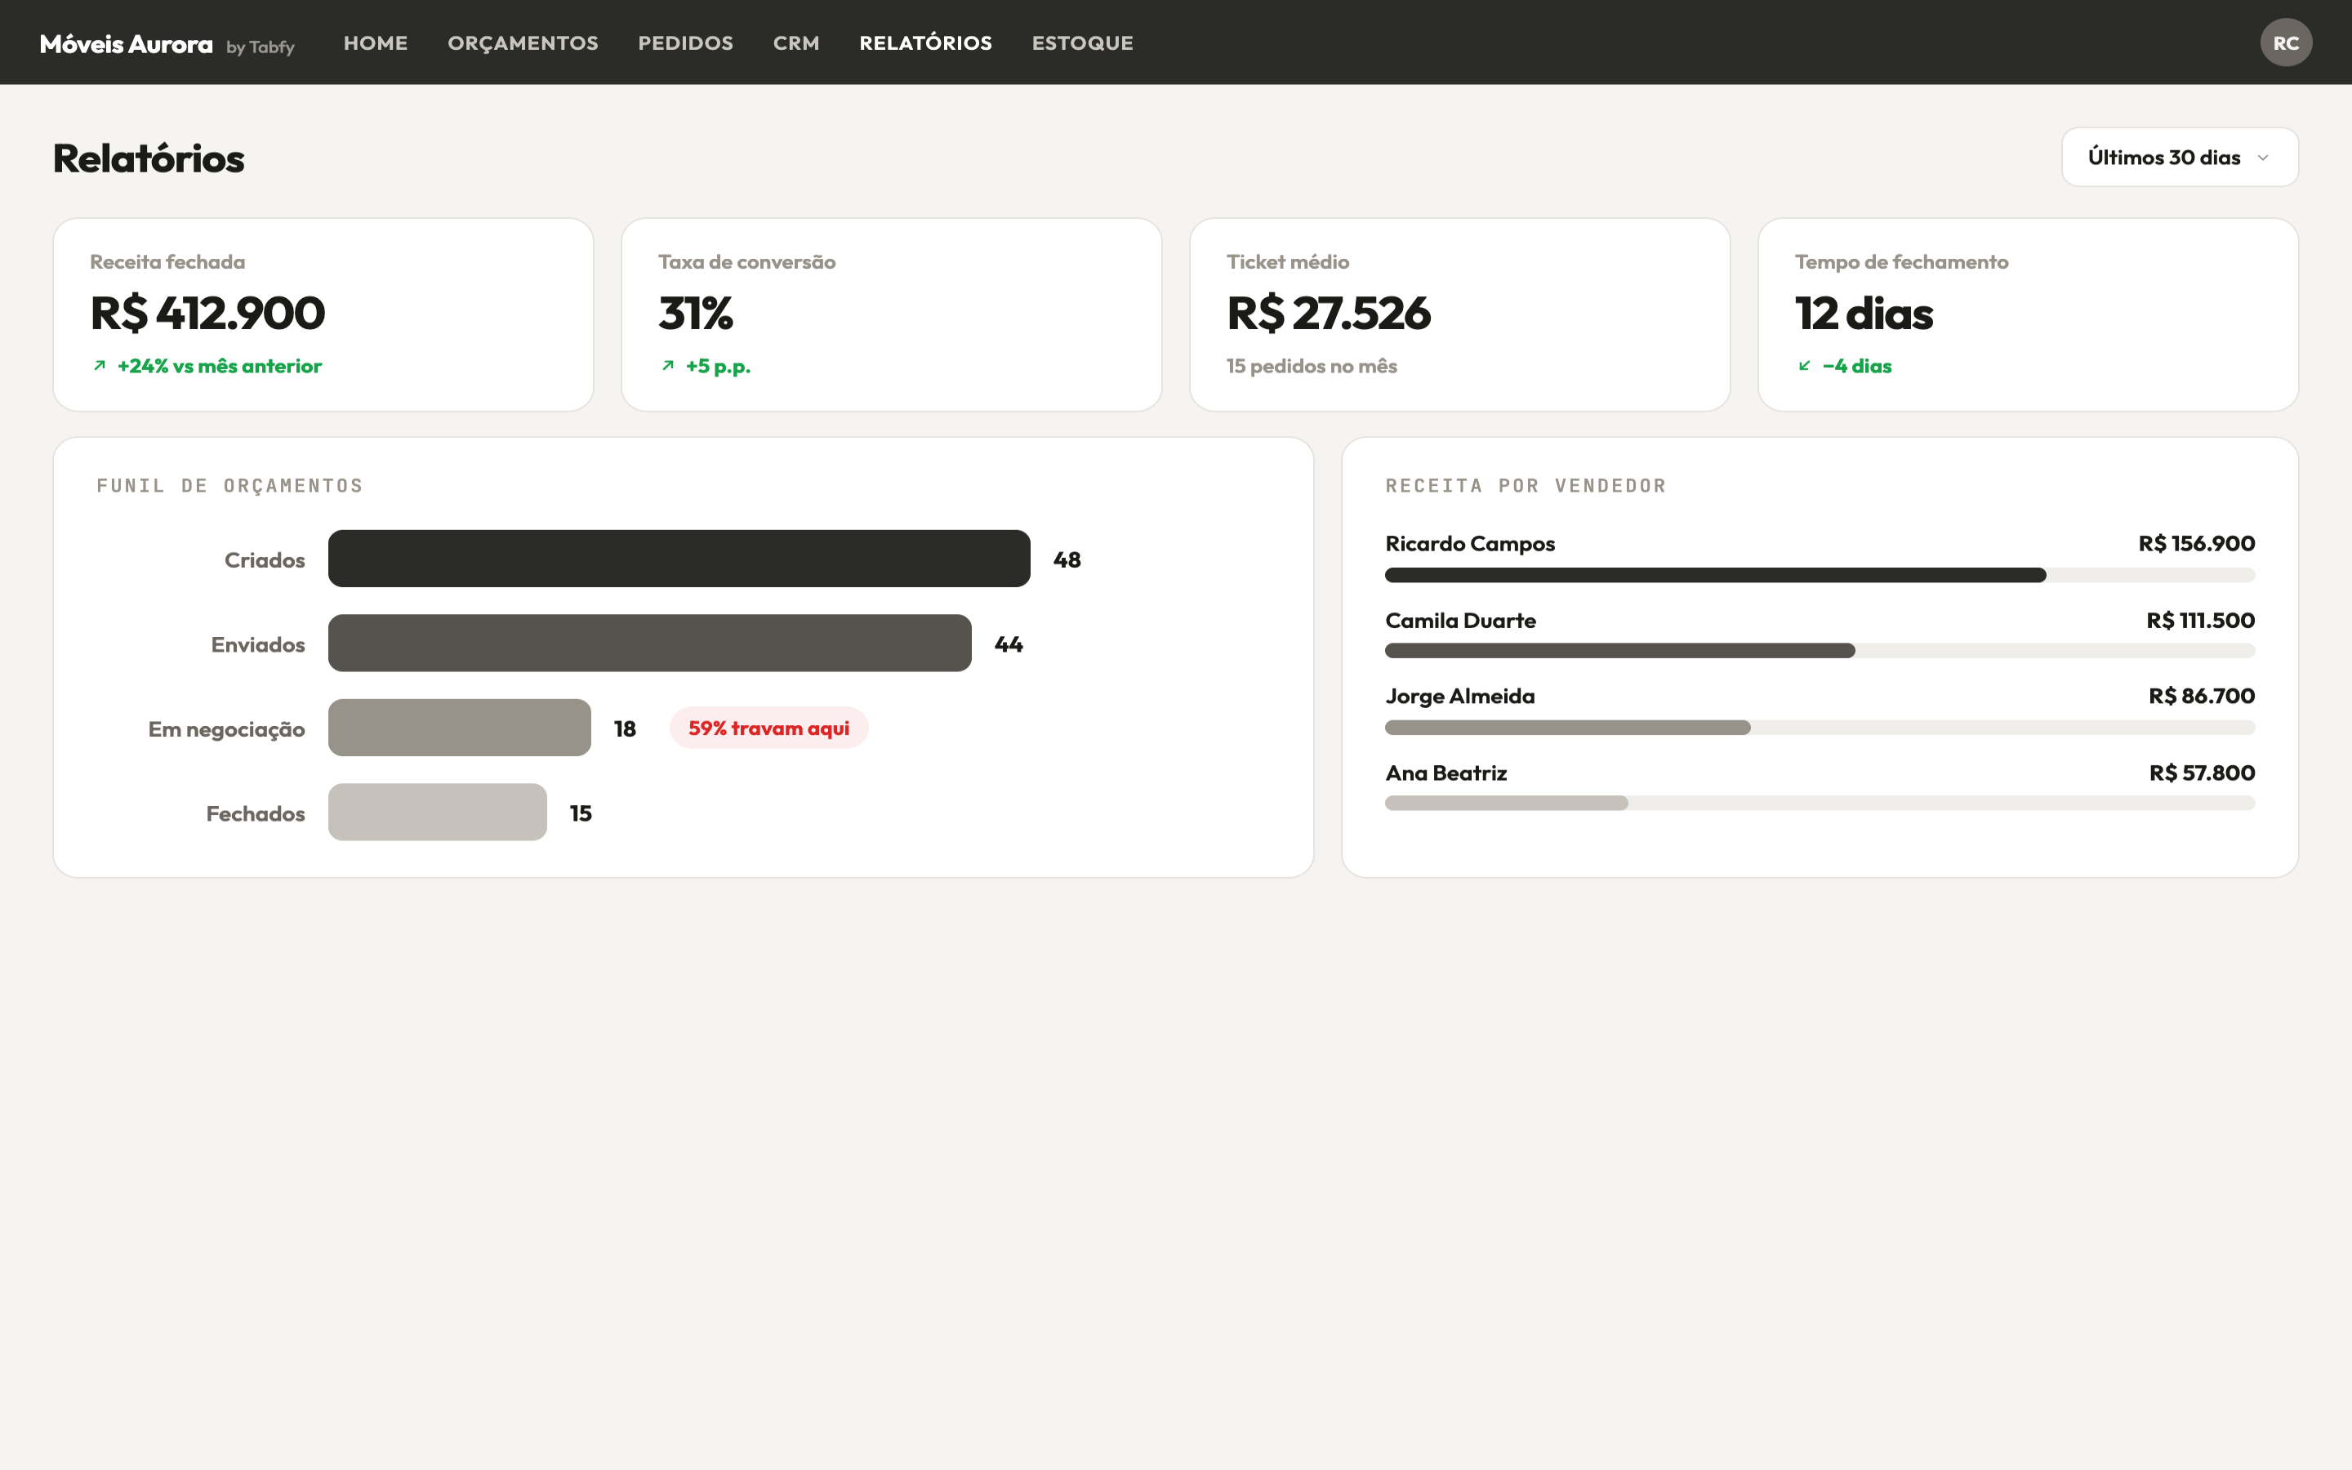This screenshot has width=2352, height=1470.
Task: Click the 44 count next to Enviados
Action: pyautogui.click(x=1008, y=644)
